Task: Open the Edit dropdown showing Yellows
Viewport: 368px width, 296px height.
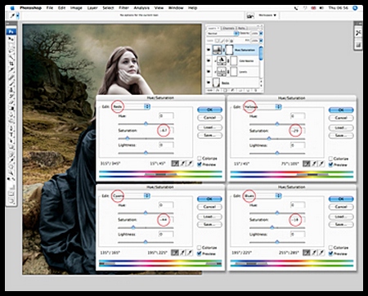Action: (262, 107)
